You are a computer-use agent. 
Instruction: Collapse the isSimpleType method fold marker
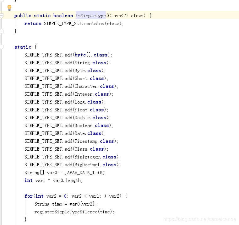click(x=2, y=16)
